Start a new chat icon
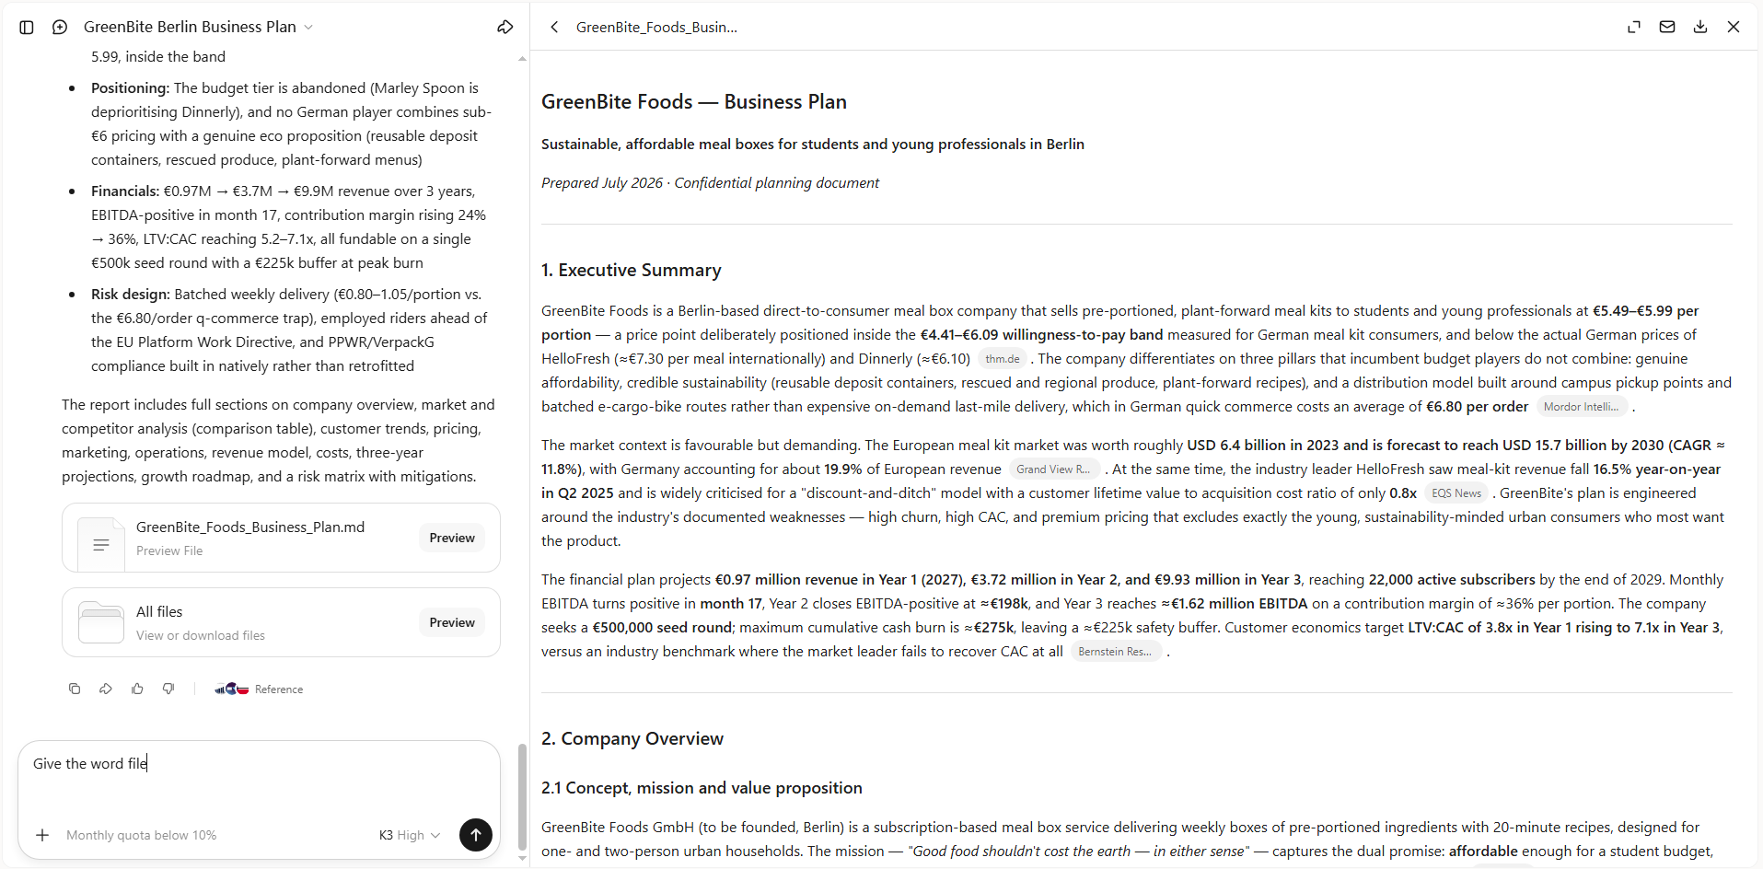This screenshot has height=869, width=1763. coord(60,28)
